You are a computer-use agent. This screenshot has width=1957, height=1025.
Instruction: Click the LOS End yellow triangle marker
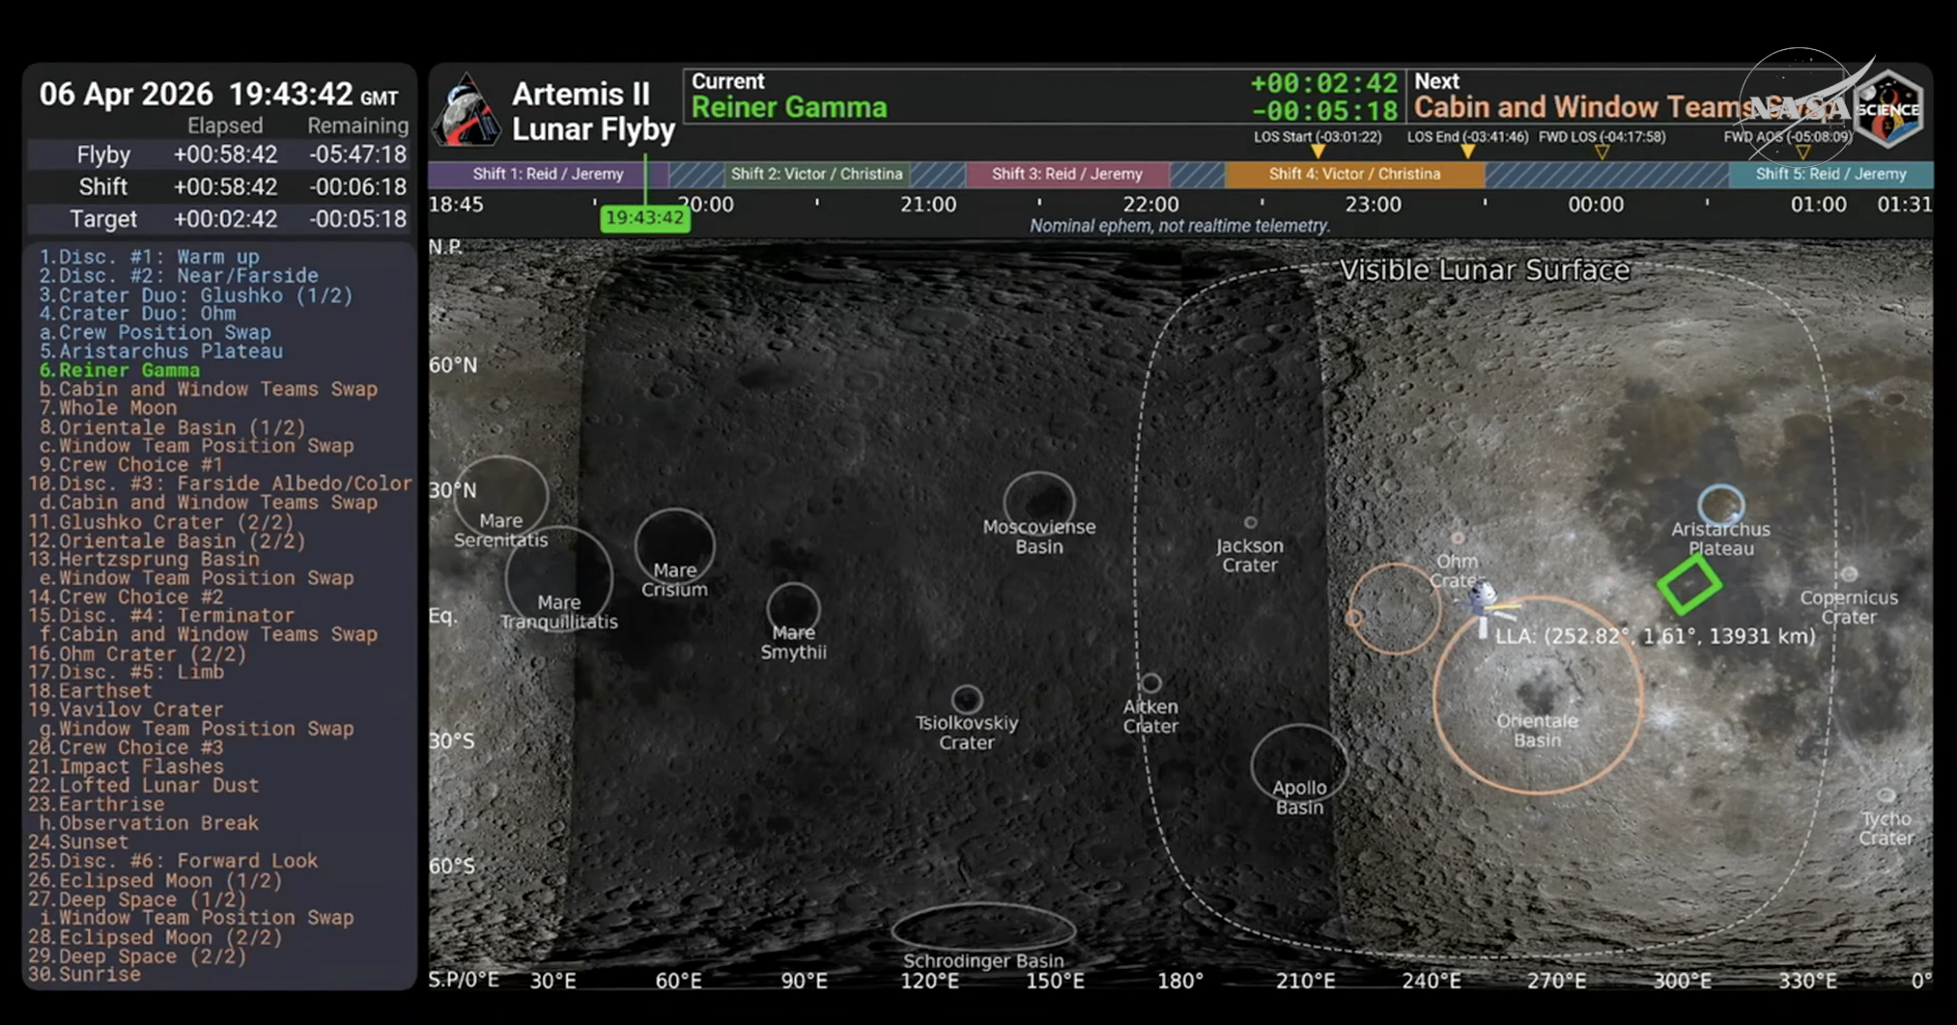[x=1467, y=152]
